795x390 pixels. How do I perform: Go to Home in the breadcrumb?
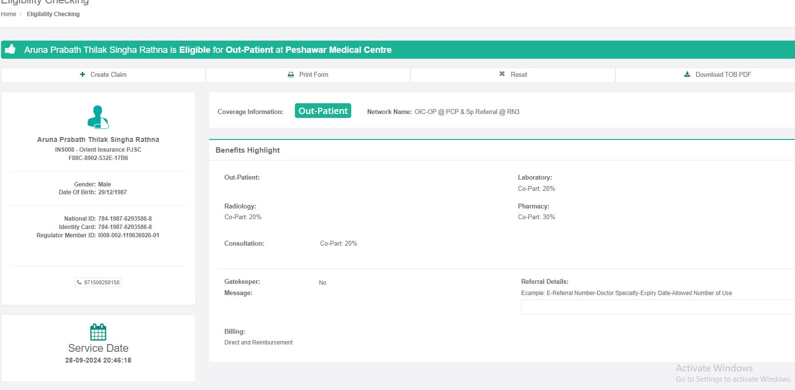[x=8, y=14]
